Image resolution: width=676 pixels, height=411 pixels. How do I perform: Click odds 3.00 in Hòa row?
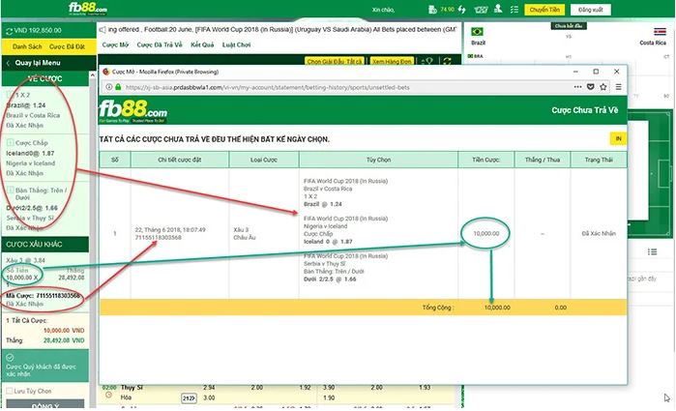tap(209, 397)
